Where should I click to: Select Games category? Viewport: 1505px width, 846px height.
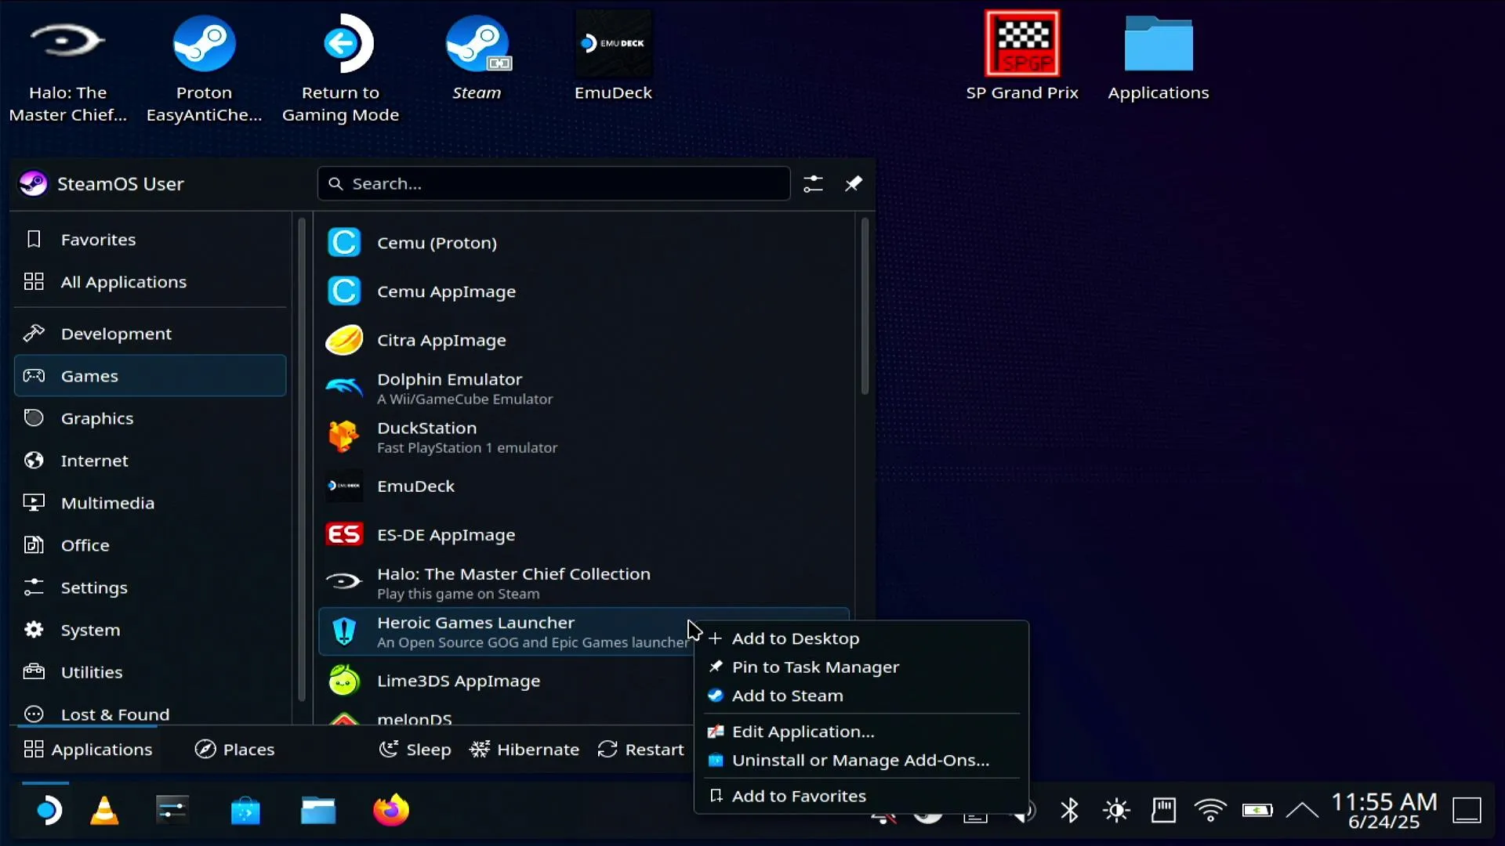point(150,376)
